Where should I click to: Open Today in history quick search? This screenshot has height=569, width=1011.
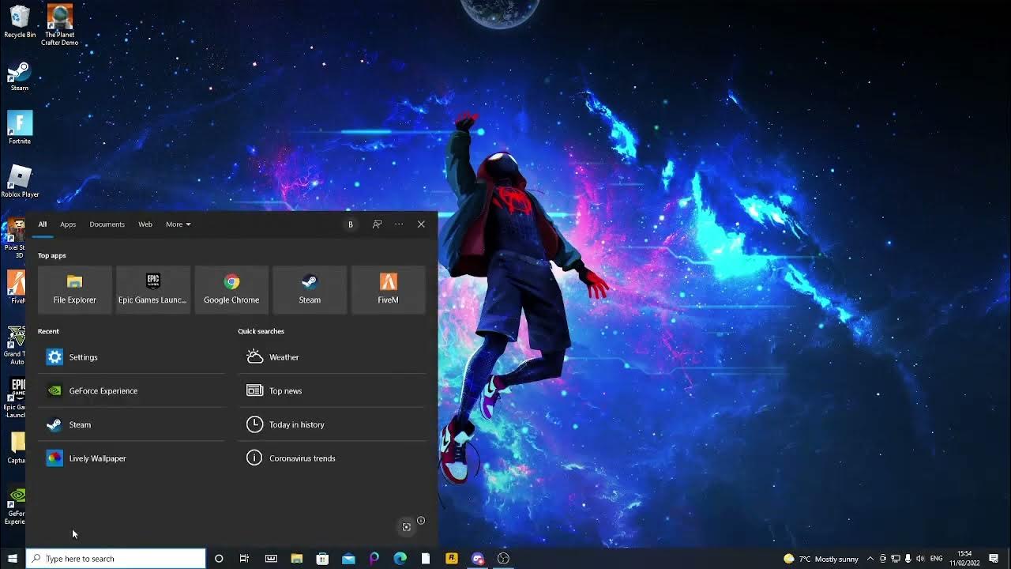coord(332,425)
